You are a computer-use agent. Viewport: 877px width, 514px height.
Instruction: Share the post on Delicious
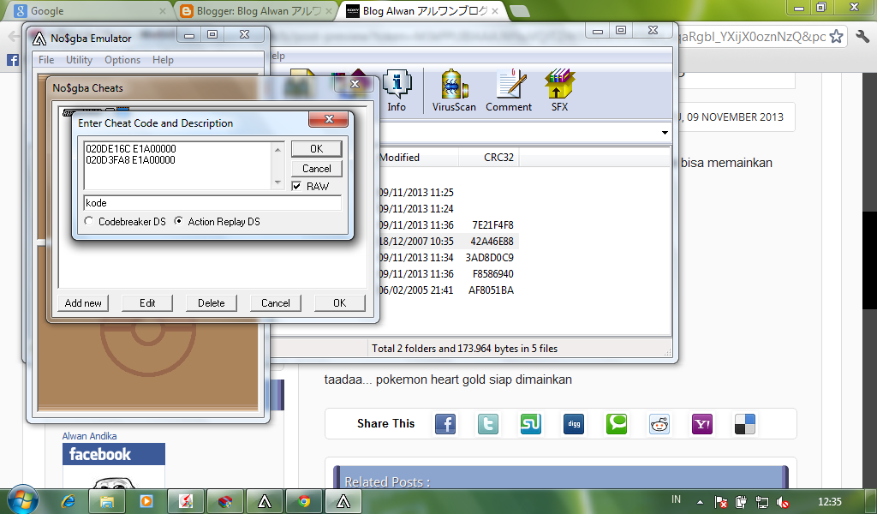point(745,424)
